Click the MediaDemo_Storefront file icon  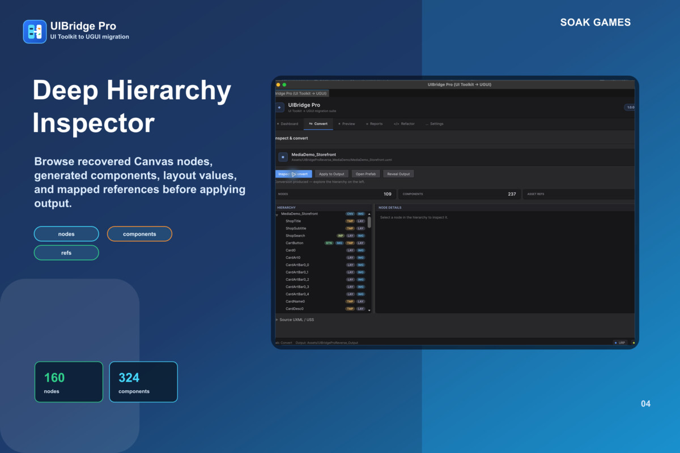click(283, 157)
